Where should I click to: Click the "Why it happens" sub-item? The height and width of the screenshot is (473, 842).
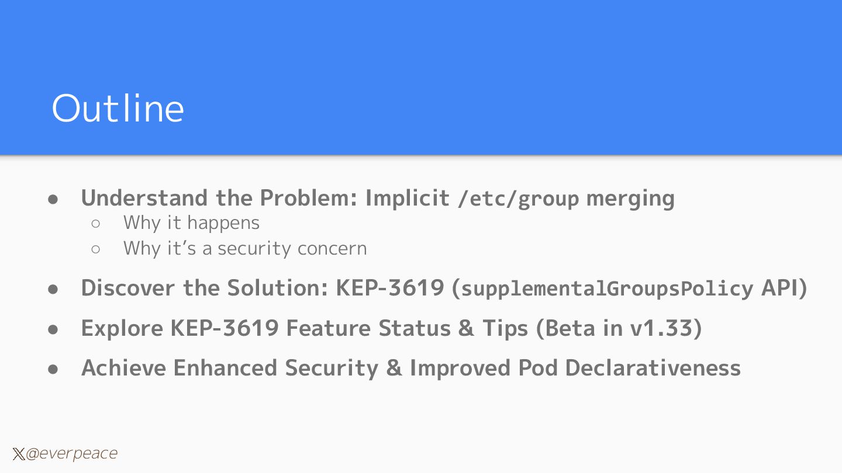pos(191,222)
